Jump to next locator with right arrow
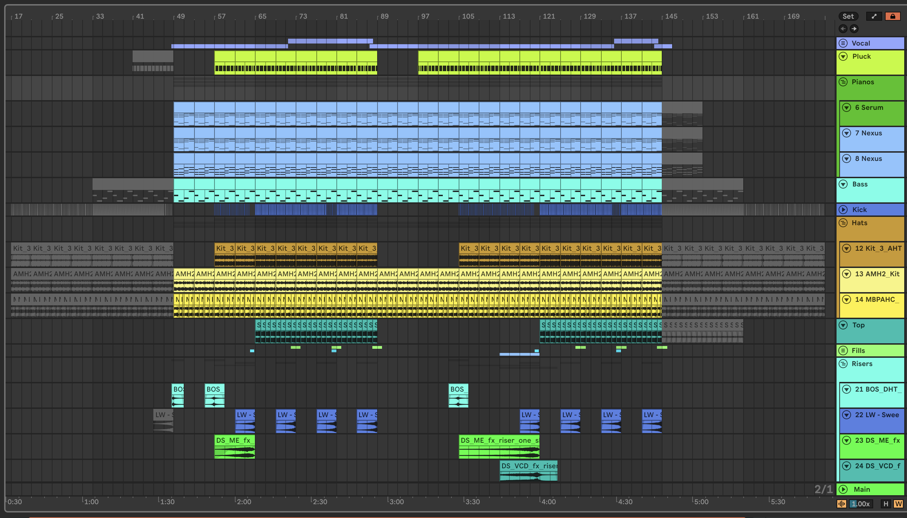Image resolution: width=907 pixels, height=518 pixels. pos(854,29)
